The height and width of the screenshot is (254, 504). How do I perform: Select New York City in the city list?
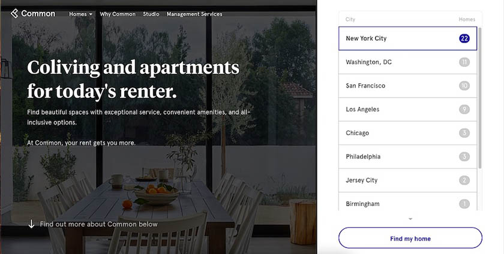[x=407, y=38]
